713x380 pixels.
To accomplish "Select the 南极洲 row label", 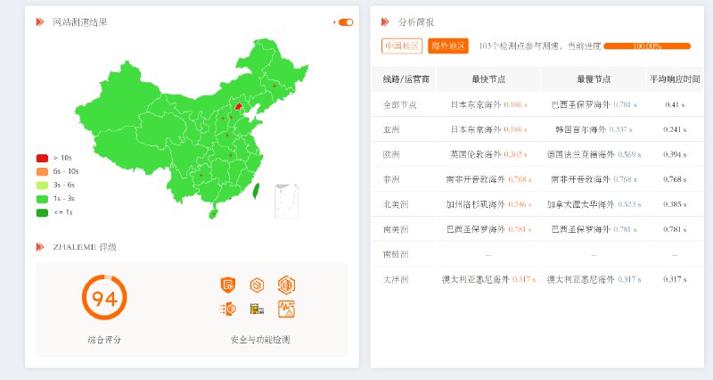I will [x=396, y=255].
